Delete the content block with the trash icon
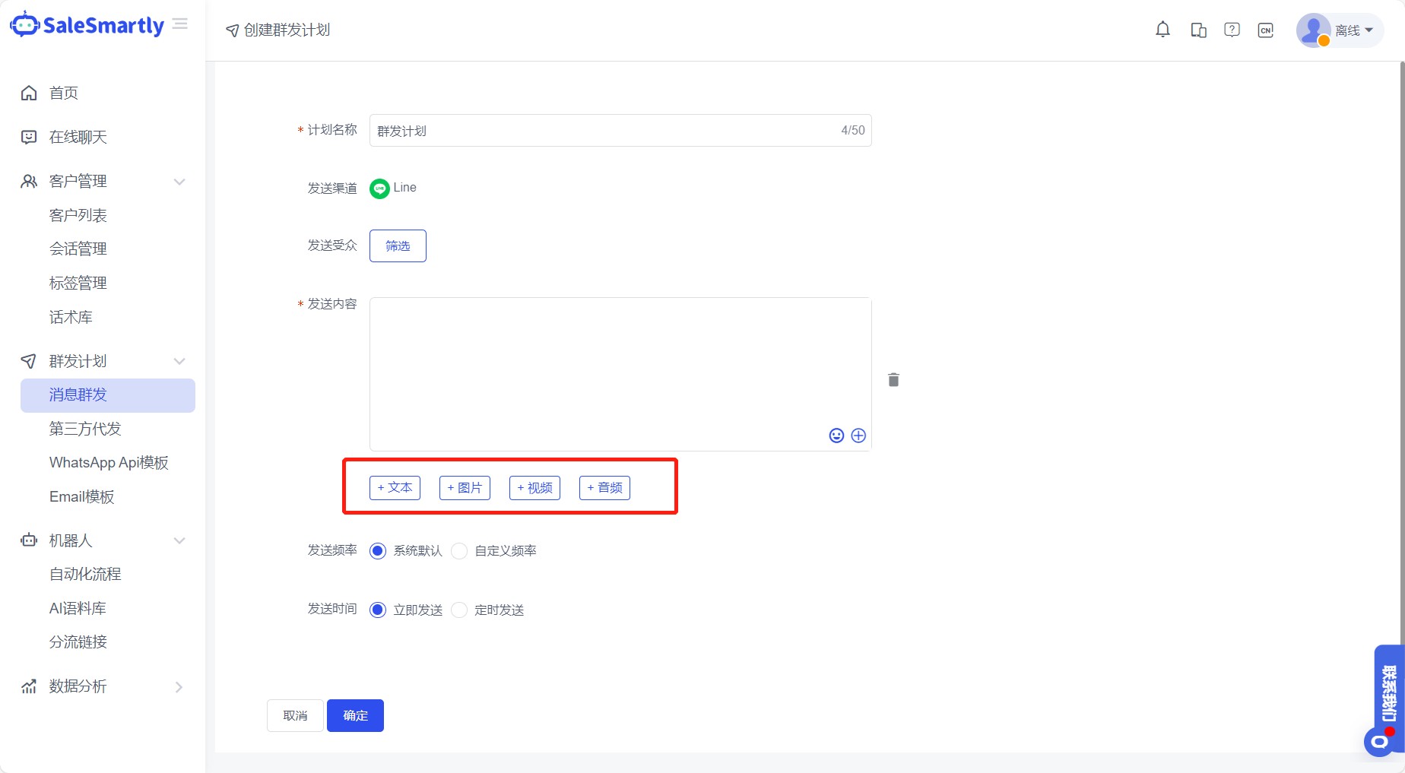1405x773 pixels. [x=893, y=379]
